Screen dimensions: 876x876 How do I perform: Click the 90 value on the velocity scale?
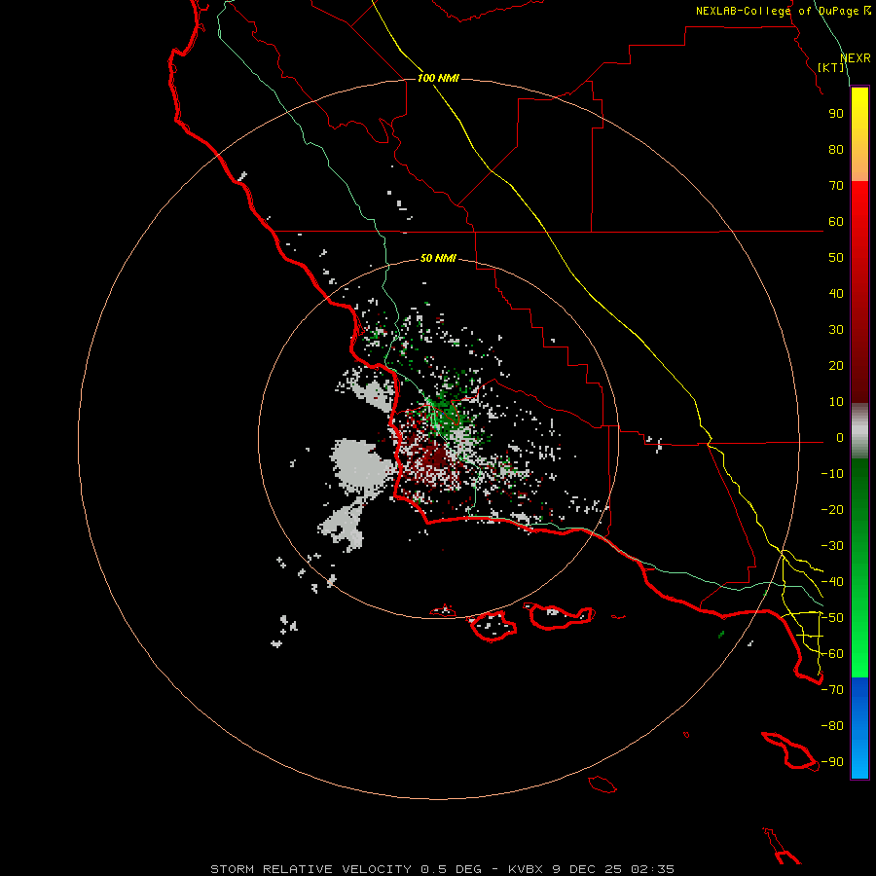point(836,114)
